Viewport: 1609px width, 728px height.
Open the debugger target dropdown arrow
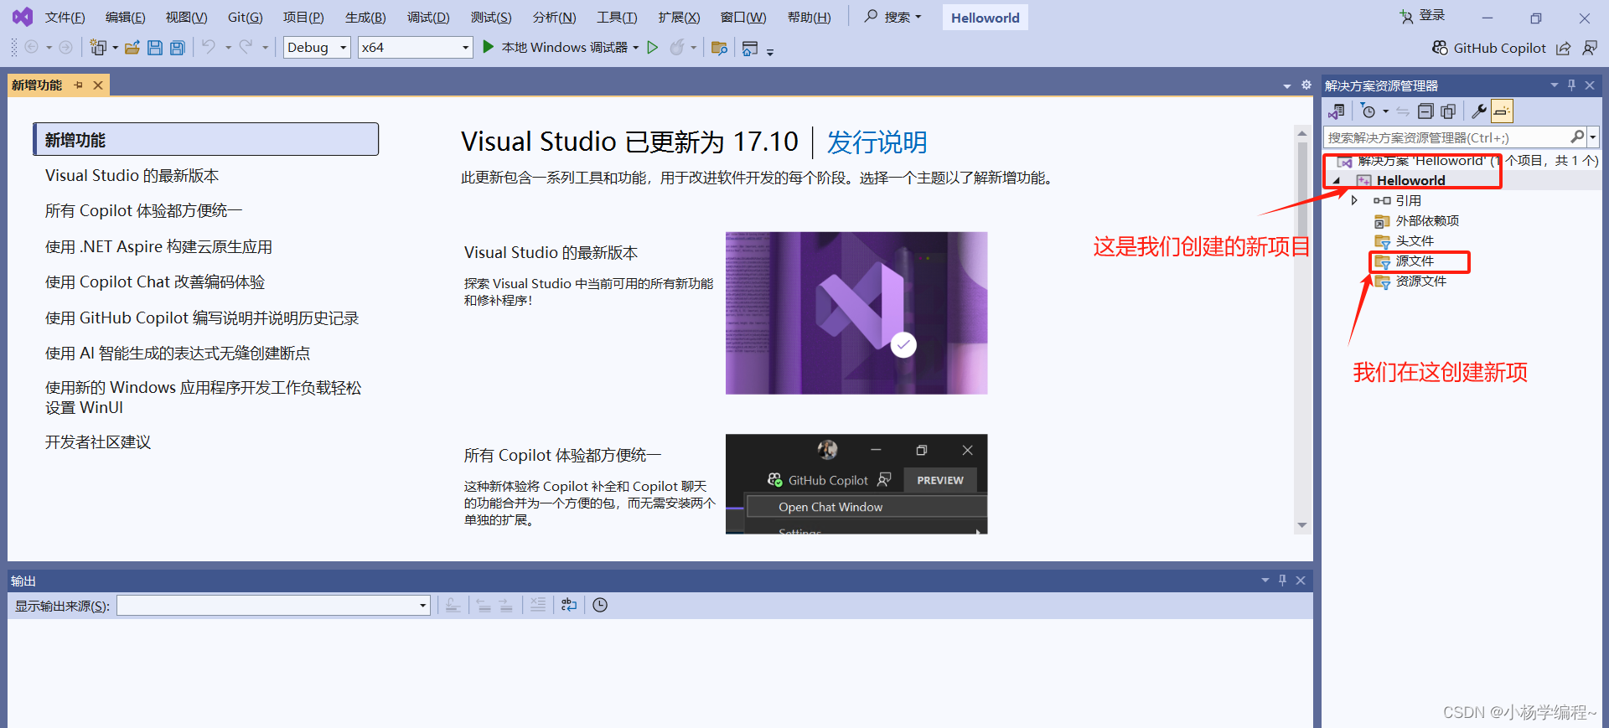click(636, 48)
